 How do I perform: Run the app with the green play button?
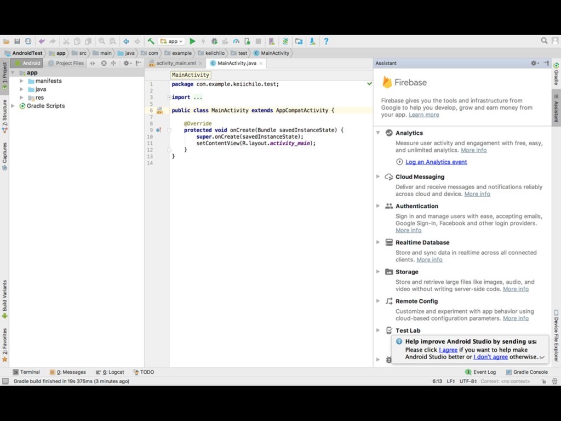coord(192,42)
